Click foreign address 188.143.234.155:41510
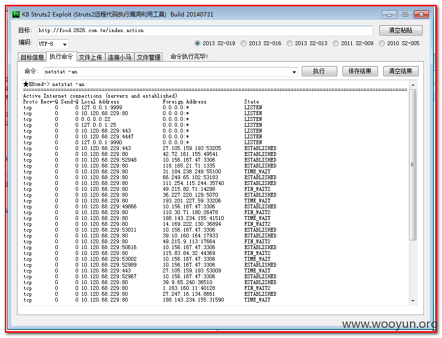This screenshot has height=338, width=442. click(194, 219)
